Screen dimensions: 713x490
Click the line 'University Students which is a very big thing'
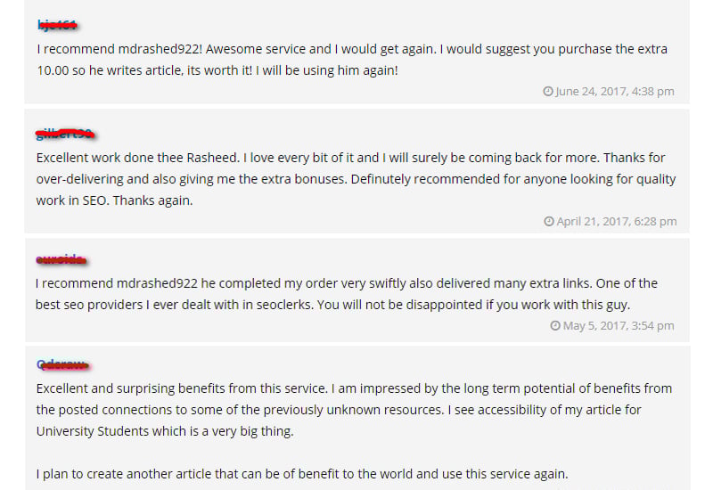tap(165, 431)
